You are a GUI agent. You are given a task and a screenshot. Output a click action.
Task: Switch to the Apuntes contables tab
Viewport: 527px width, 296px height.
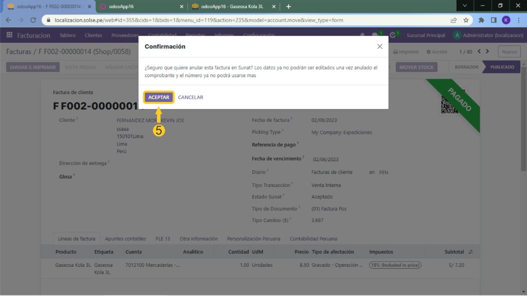tap(126, 239)
